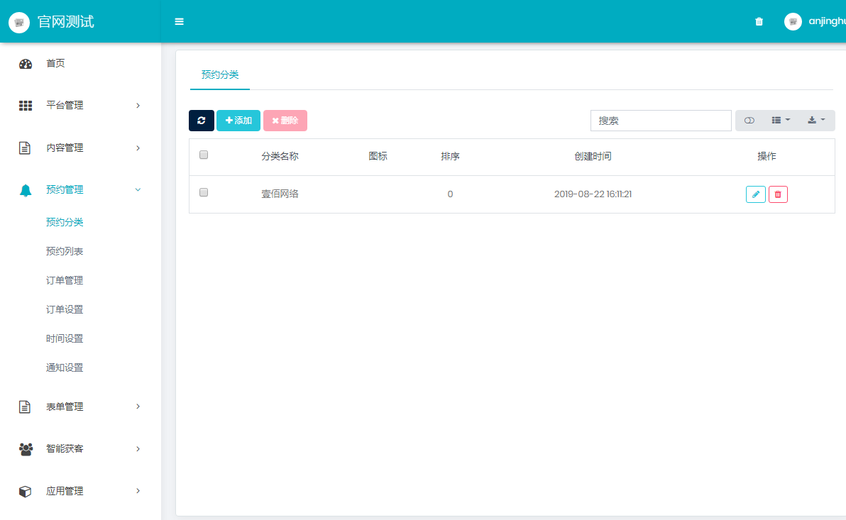Image resolution: width=846 pixels, height=520 pixels.
Task: Collapse the 预约管理 menu
Action: 79,190
